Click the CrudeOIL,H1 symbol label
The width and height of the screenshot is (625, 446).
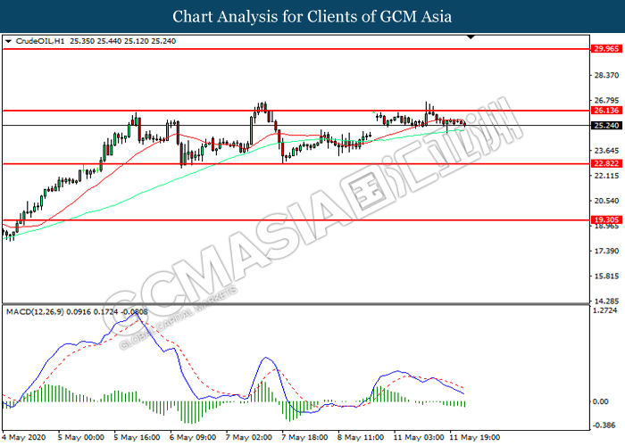point(40,41)
